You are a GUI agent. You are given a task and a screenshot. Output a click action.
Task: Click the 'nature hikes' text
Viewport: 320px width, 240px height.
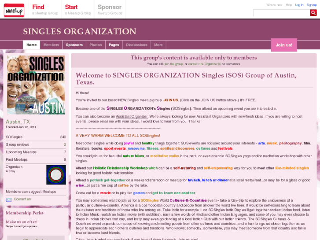pos(133,156)
